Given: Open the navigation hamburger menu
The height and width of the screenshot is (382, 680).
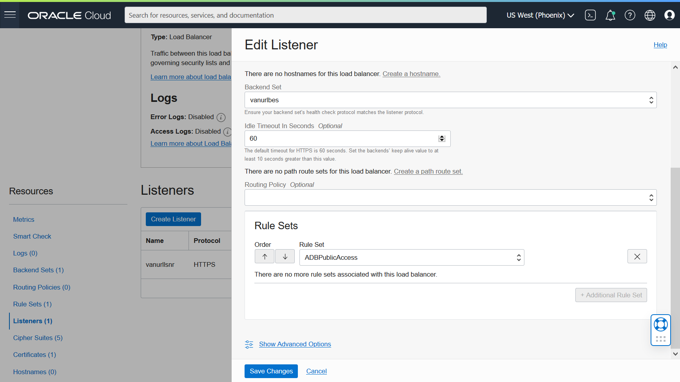Looking at the screenshot, I should click(9, 15).
